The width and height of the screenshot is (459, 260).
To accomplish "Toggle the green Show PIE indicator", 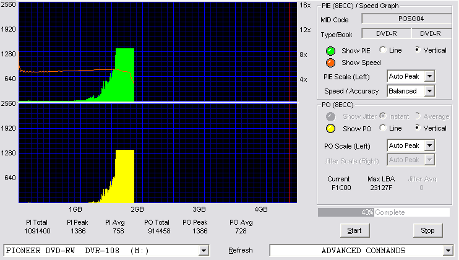I will point(330,51).
